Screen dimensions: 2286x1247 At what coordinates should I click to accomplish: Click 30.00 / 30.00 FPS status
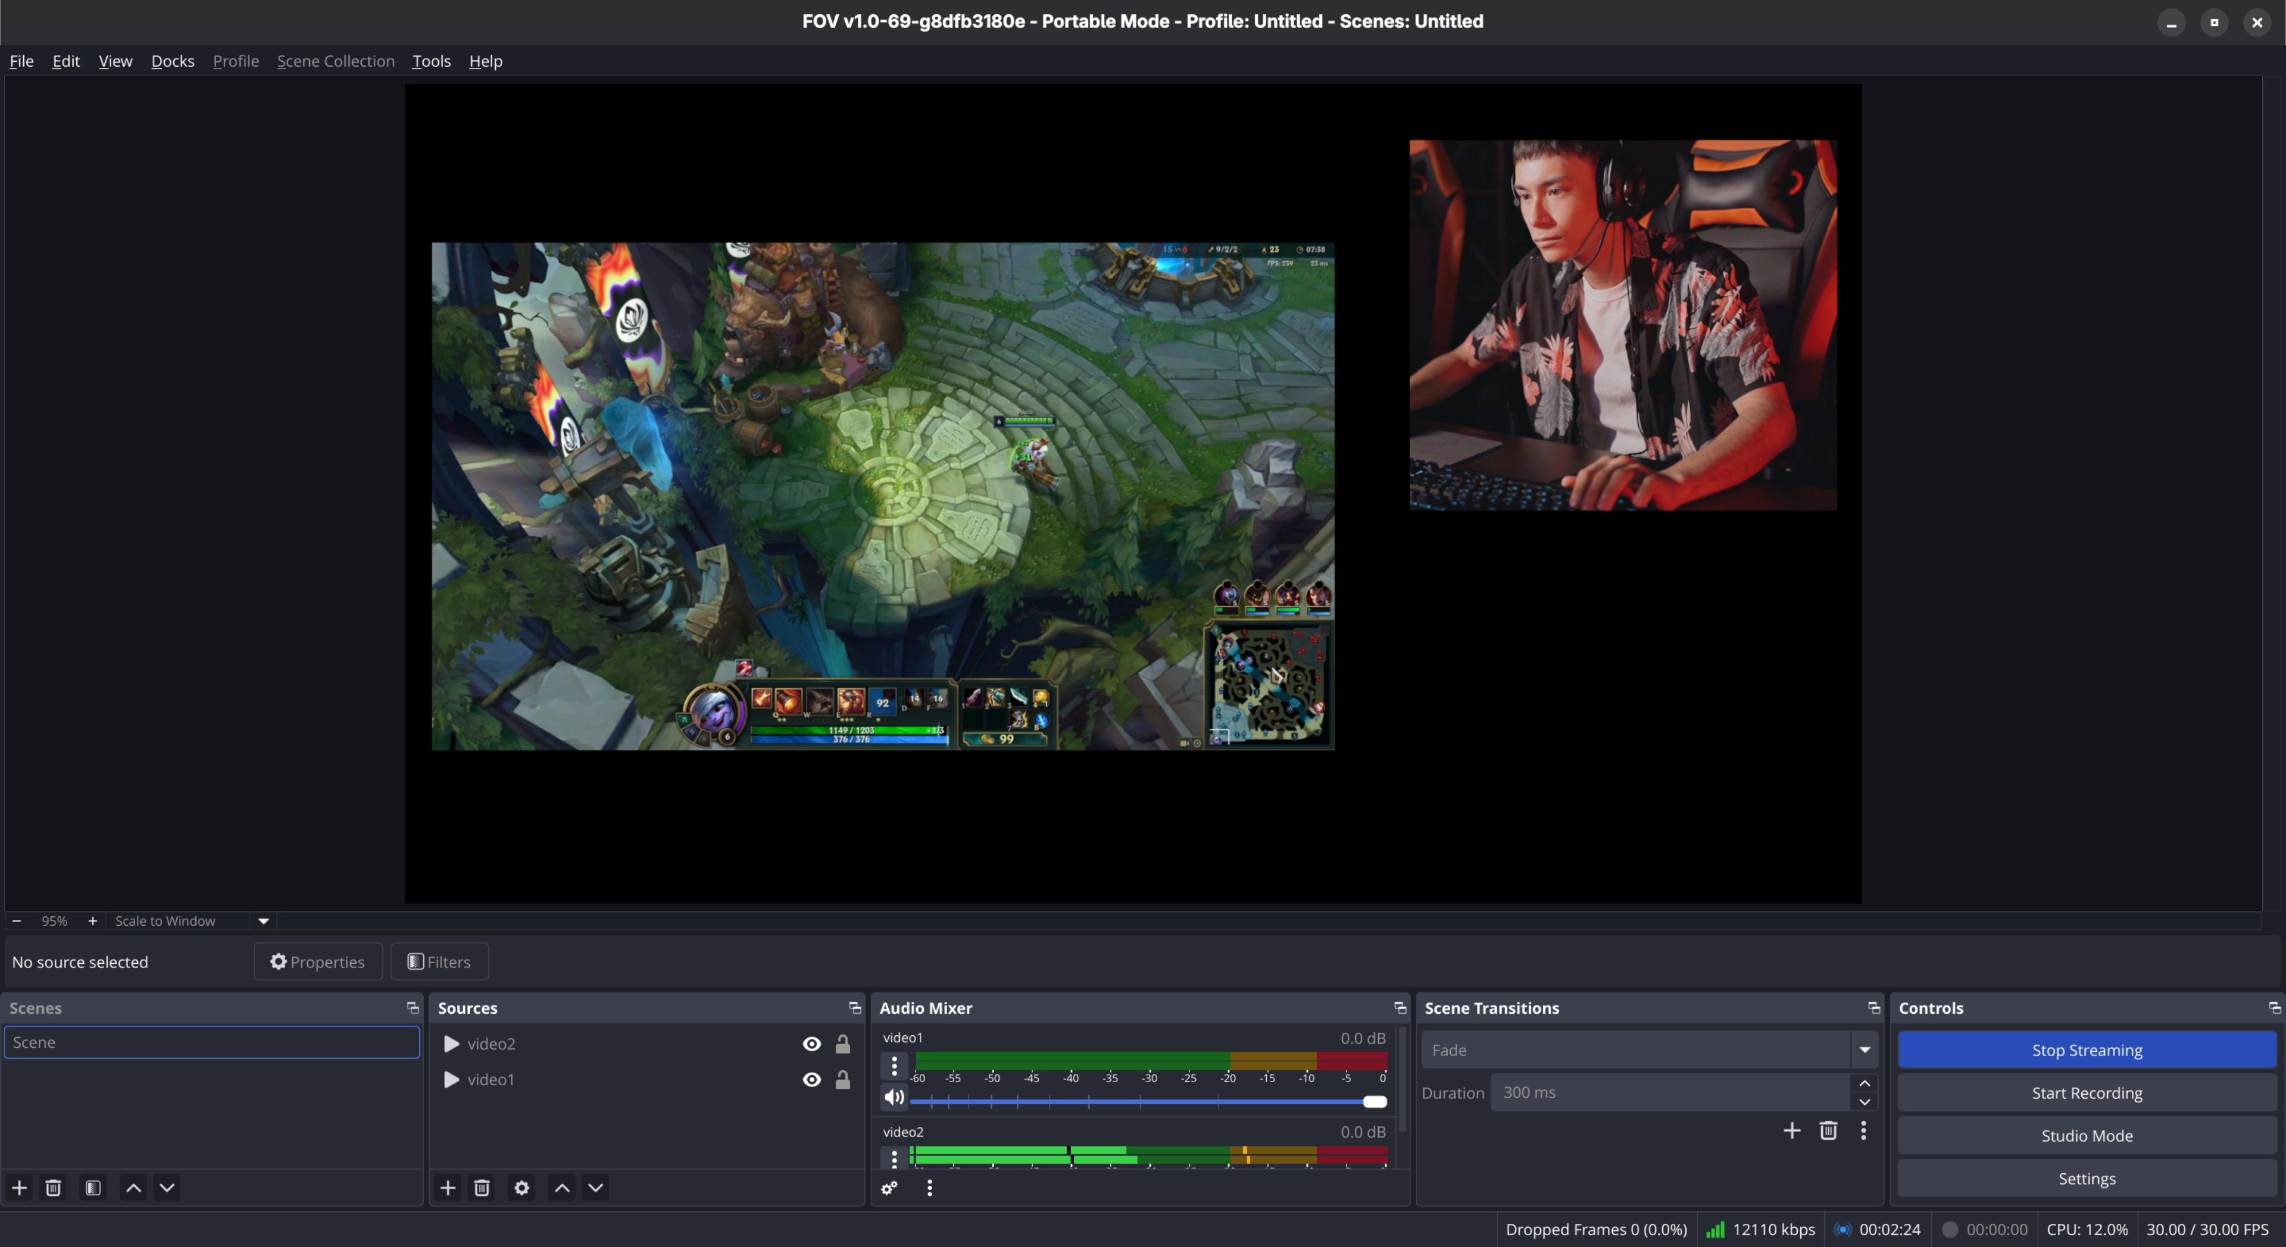2207,1229
